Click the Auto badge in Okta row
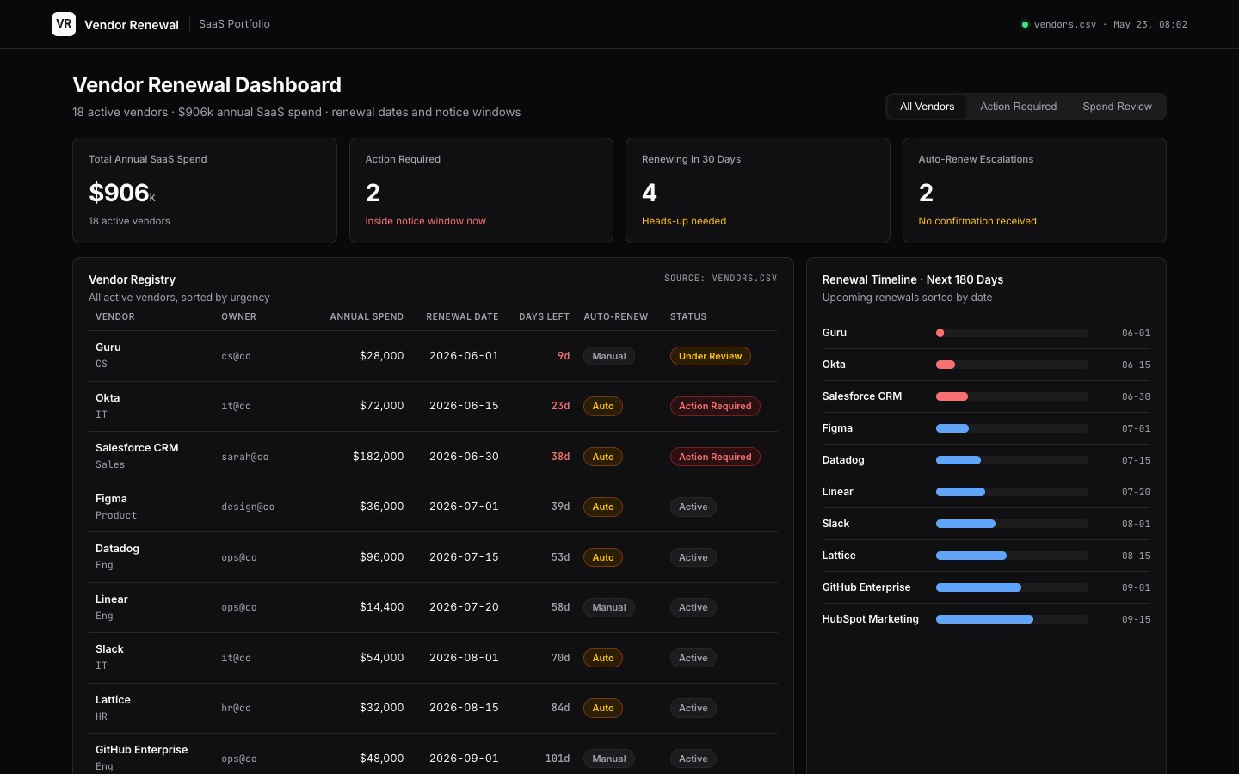This screenshot has height=774, width=1239. (603, 406)
